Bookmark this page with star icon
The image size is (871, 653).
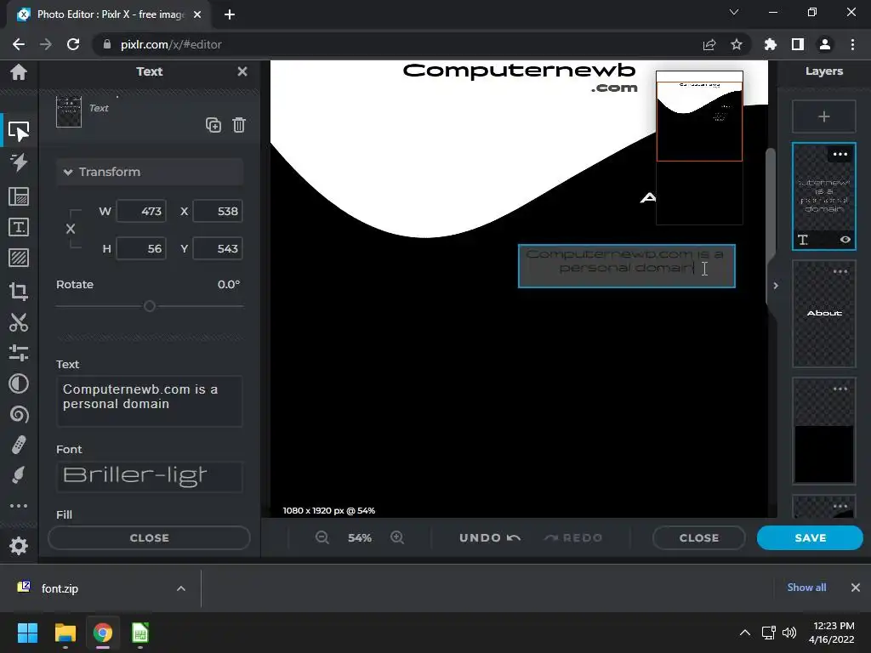coord(736,44)
